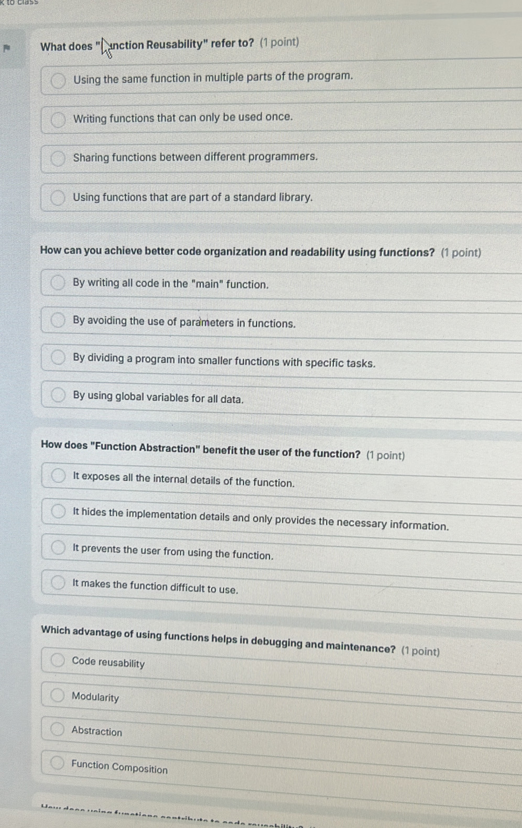The width and height of the screenshot is (522, 828).
Task: Choose 'It hides the implementation details' option
Action: click(58, 512)
